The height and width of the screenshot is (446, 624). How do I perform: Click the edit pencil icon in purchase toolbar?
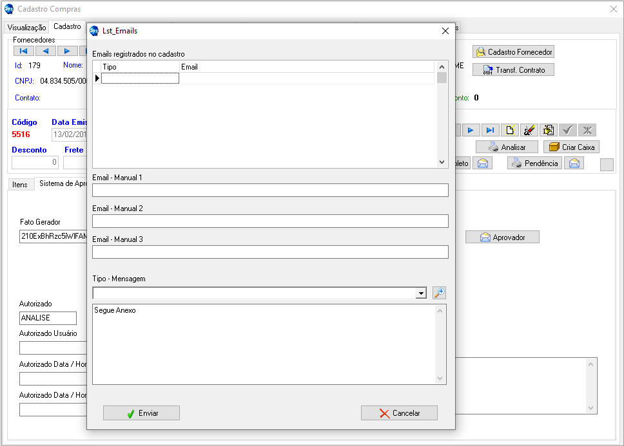click(x=529, y=130)
